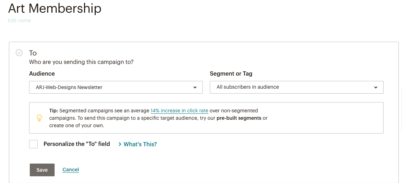Click the "Segment or Tag" field label

[x=231, y=74]
